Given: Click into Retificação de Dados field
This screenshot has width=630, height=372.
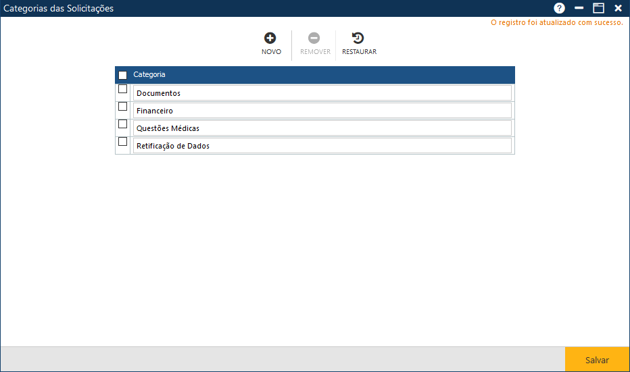Looking at the screenshot, I should [x=322, y=146].
